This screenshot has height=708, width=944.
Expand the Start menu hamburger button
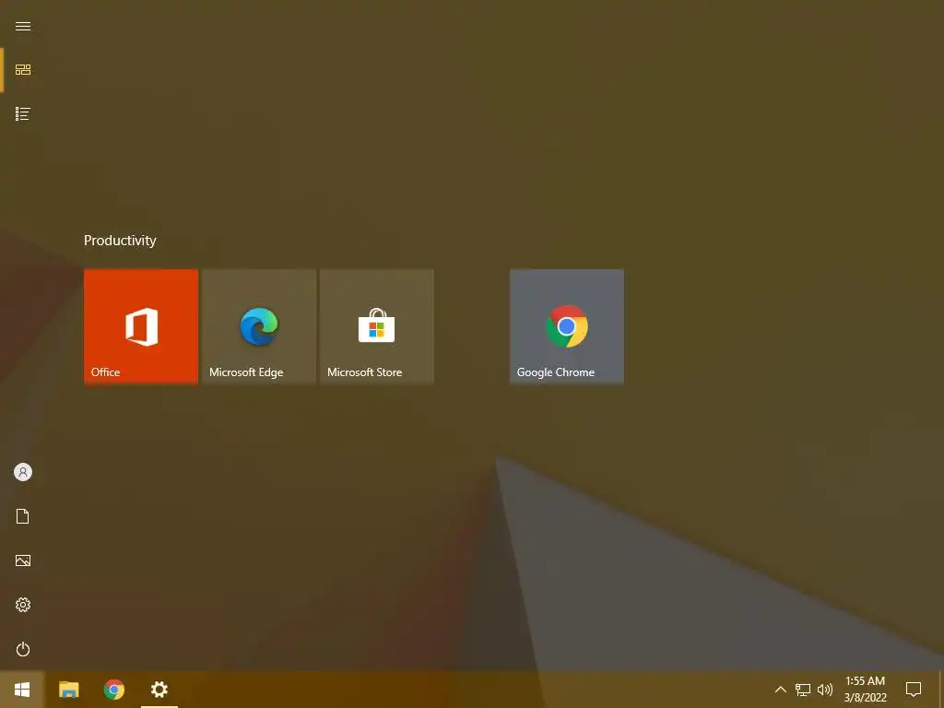(23, 26)
